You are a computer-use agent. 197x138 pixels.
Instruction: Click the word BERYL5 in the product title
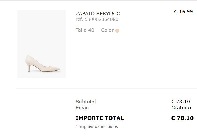pyautogui.click(x=104, y=14)
